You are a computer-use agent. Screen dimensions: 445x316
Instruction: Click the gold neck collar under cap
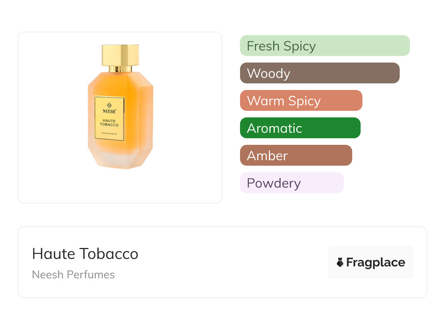(x=120, y=69)
